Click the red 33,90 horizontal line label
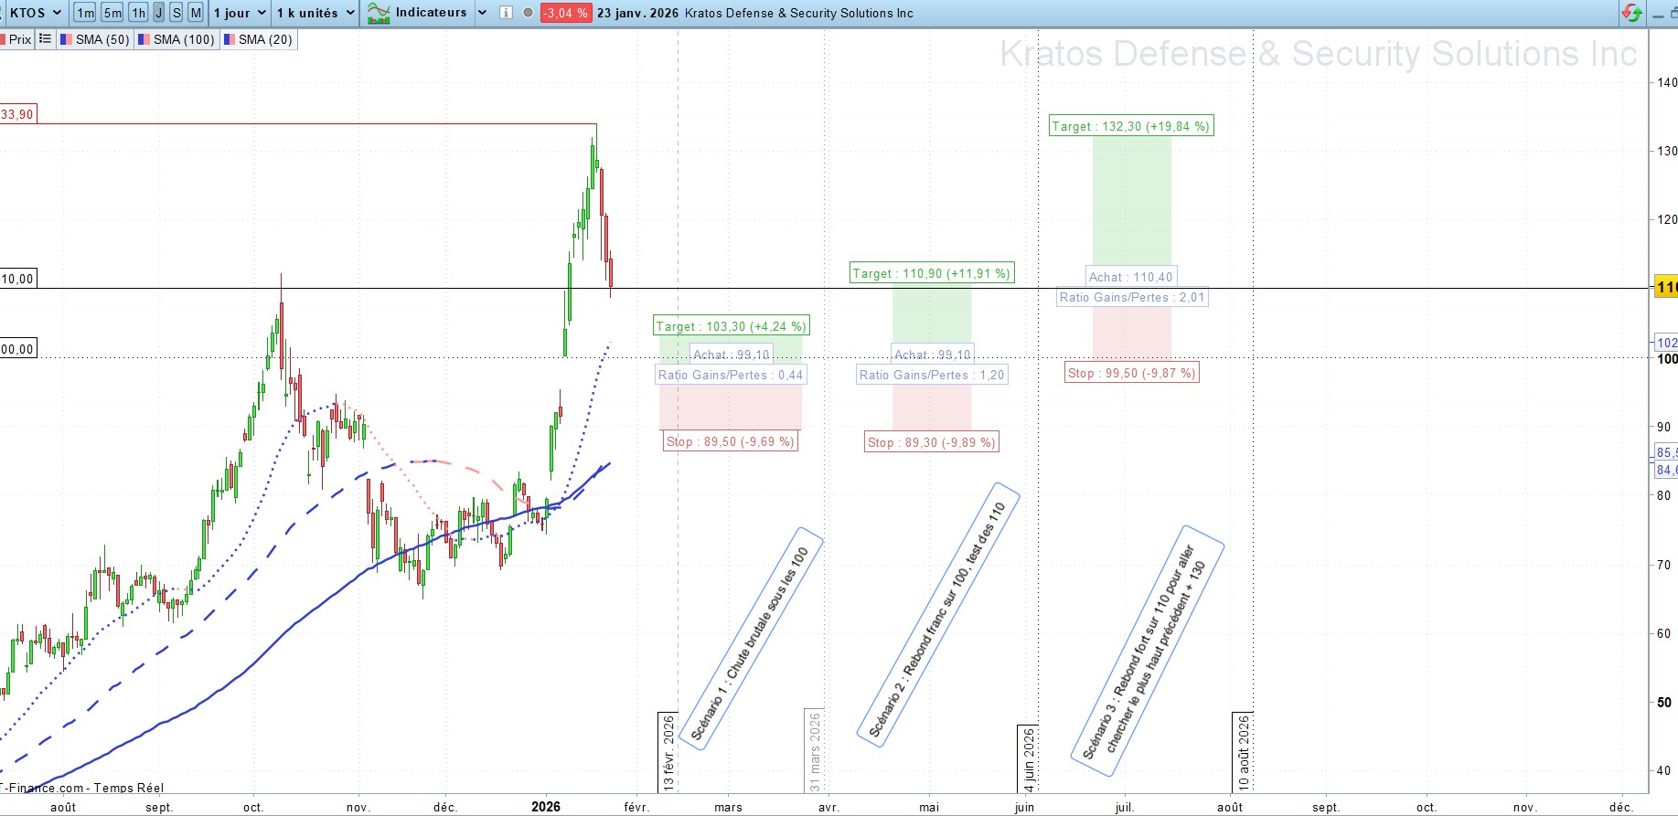Screen dimensions: 1678x816 pos(17,114)
